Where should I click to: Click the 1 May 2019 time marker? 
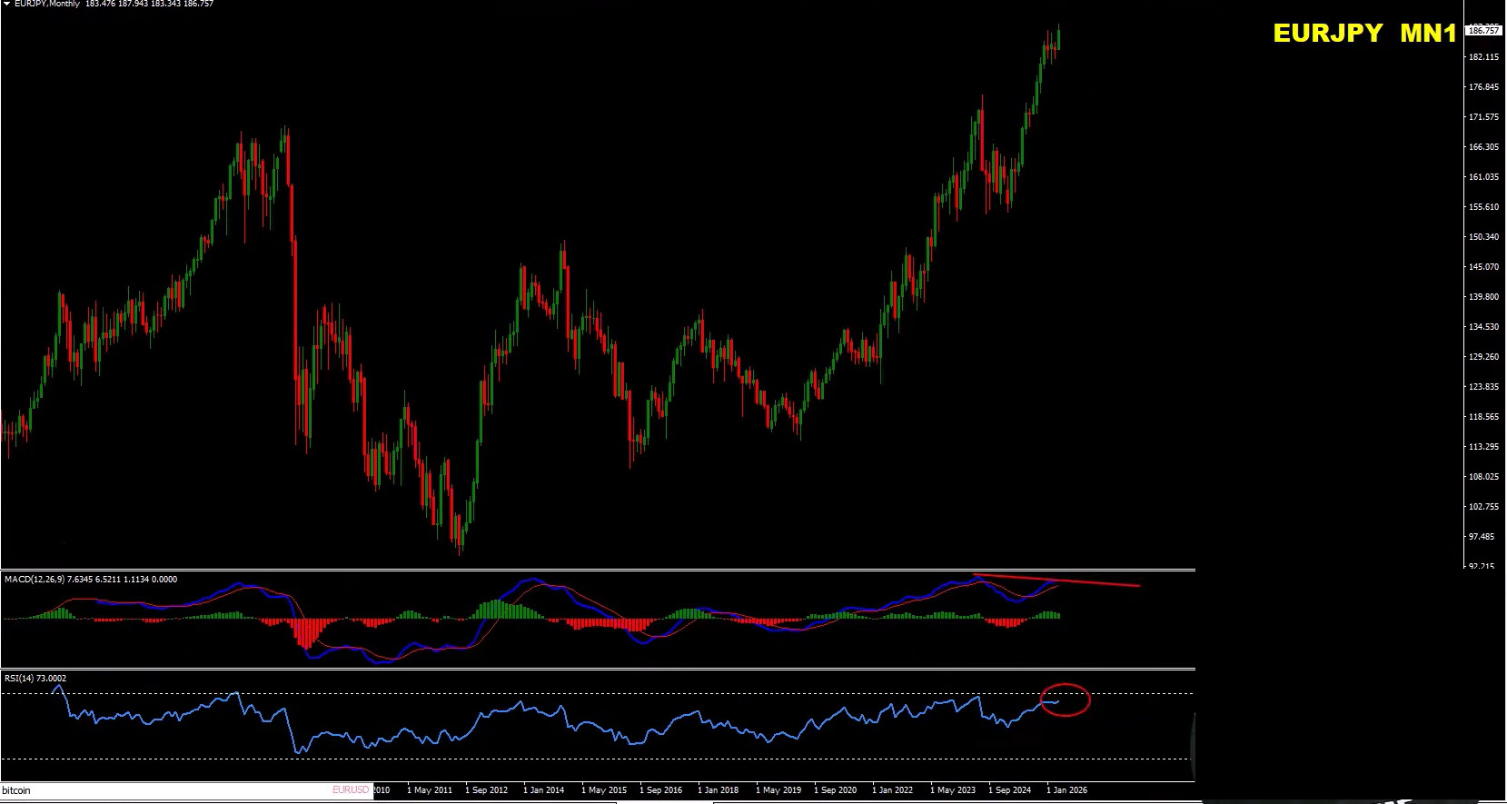778,790
